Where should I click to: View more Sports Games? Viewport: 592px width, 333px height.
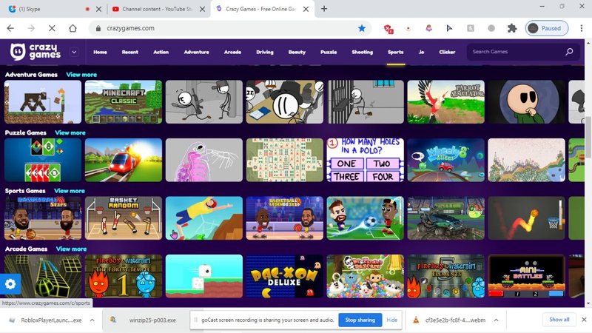[x=70, y=191]
